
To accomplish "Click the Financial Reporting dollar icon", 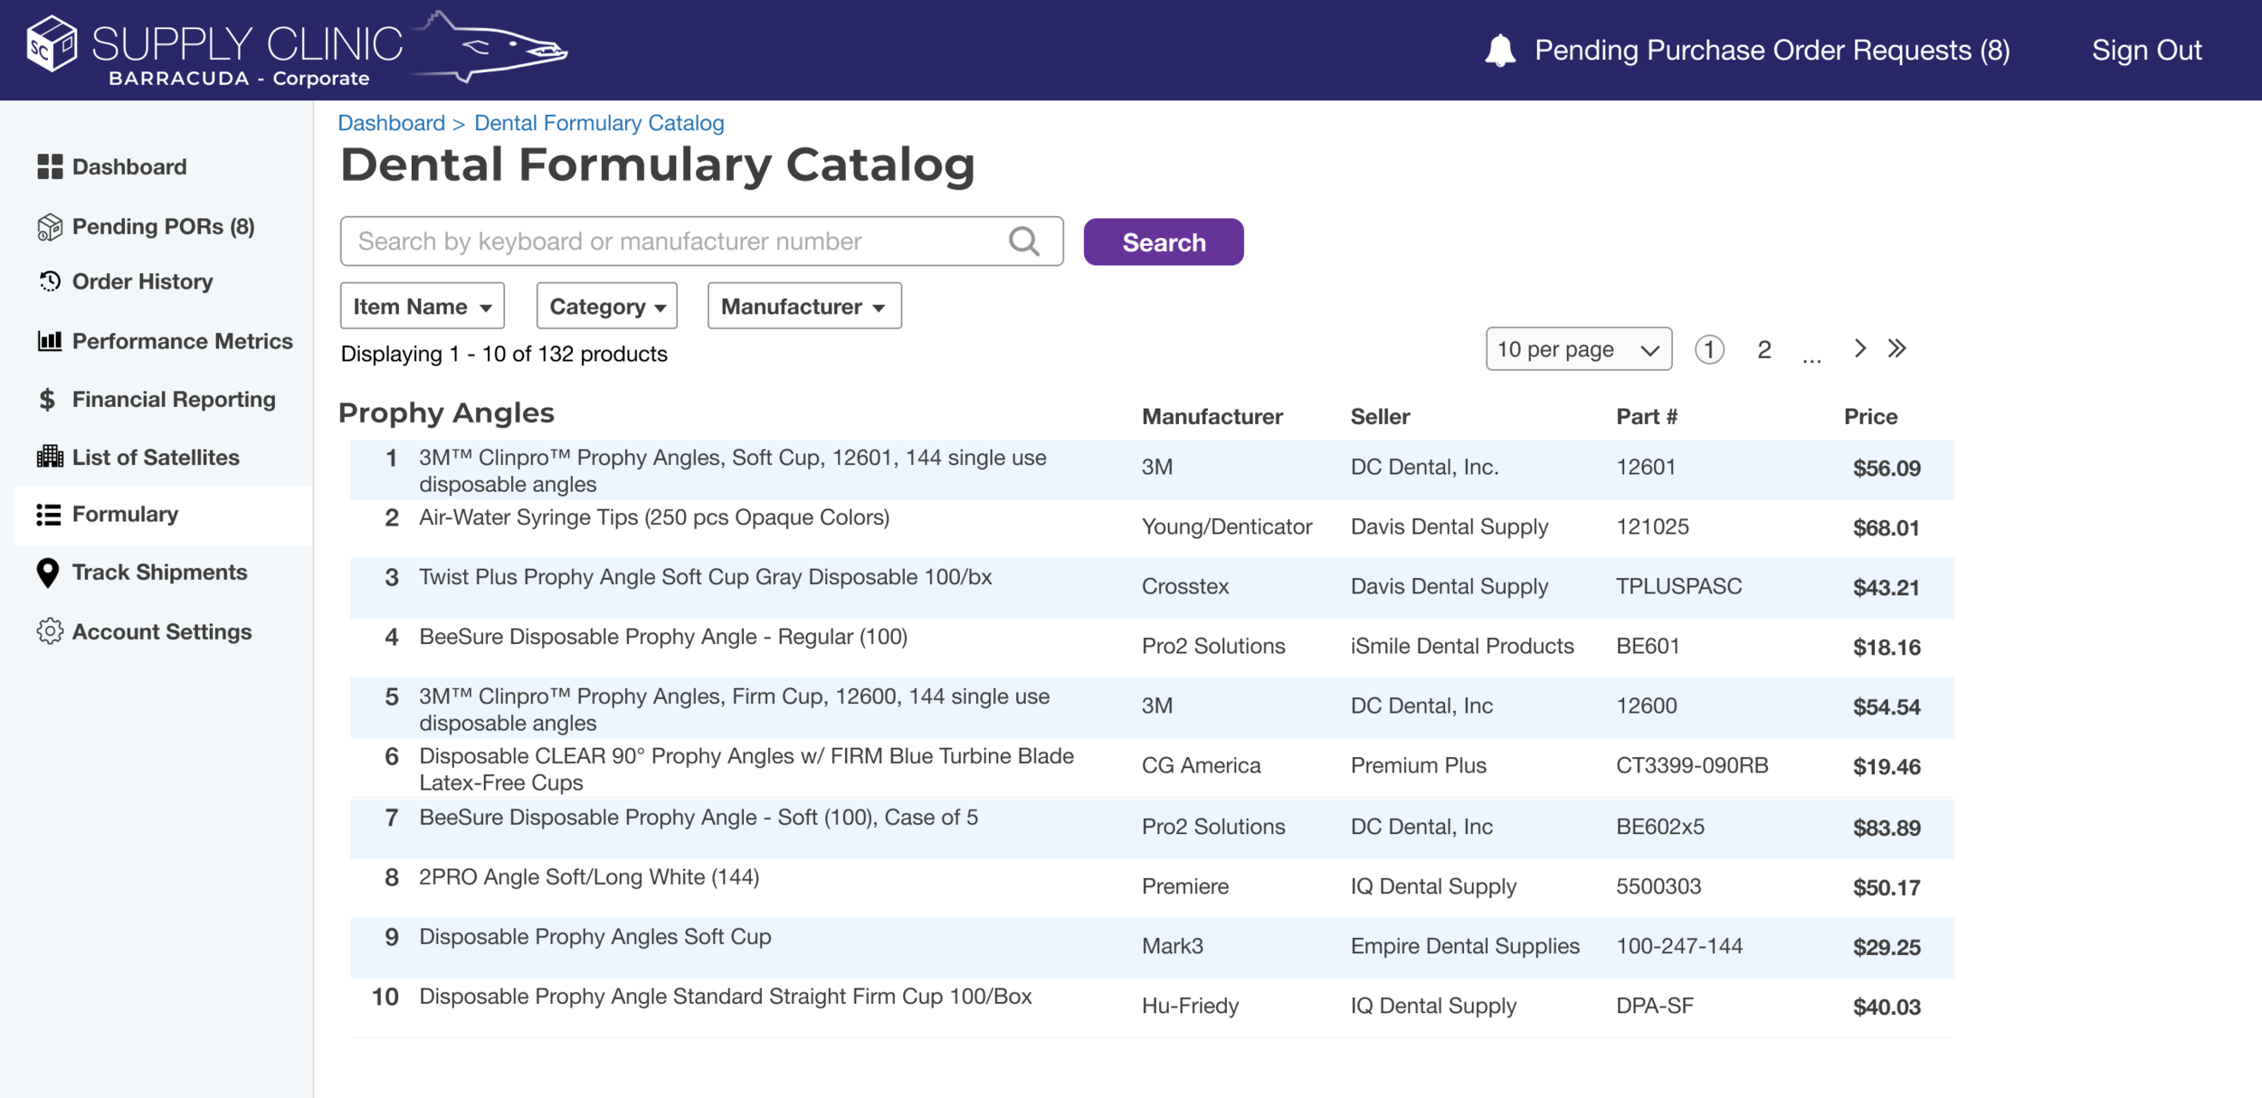I will [47, 400].
